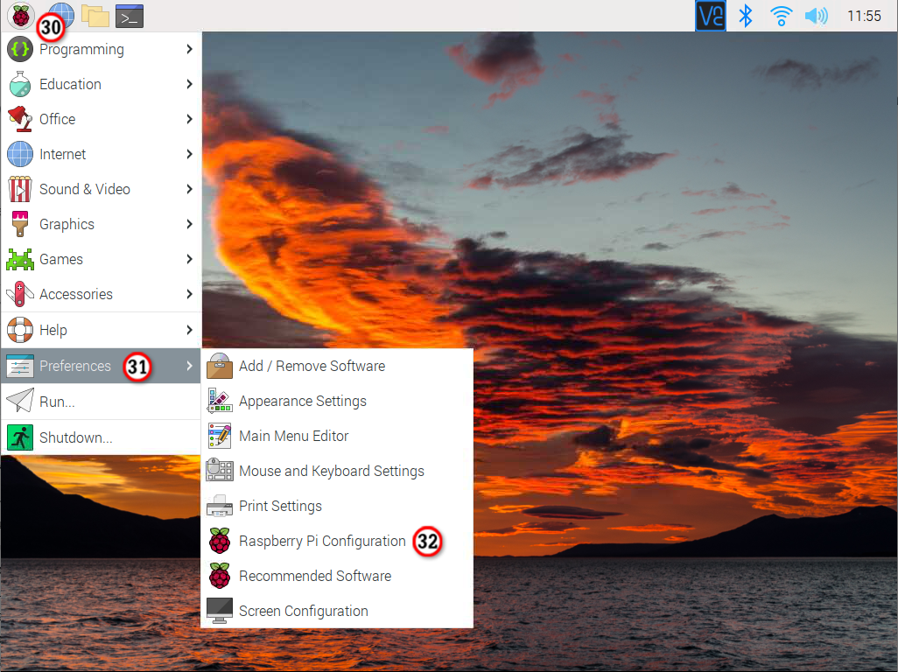
Task: Launch Add / Remove Software
Action: [337, 367]
